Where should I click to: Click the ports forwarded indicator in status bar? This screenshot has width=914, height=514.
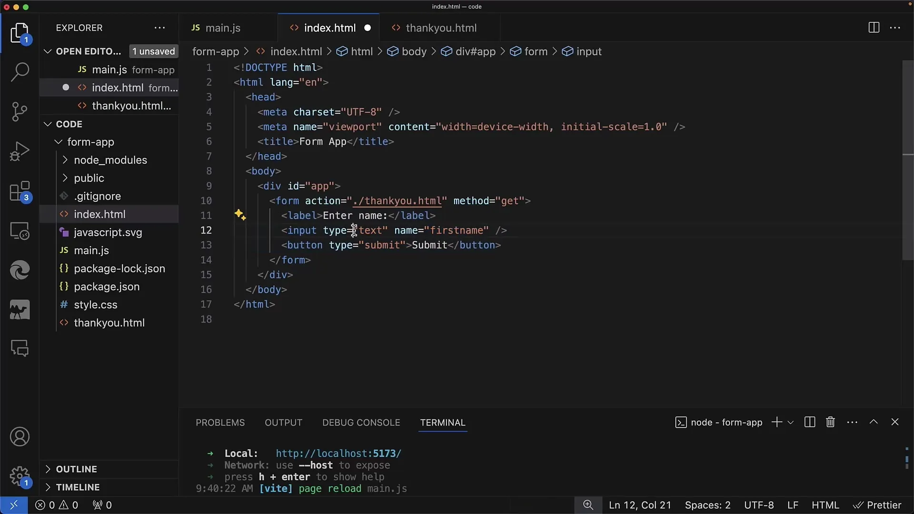click(x=102, y=505)
